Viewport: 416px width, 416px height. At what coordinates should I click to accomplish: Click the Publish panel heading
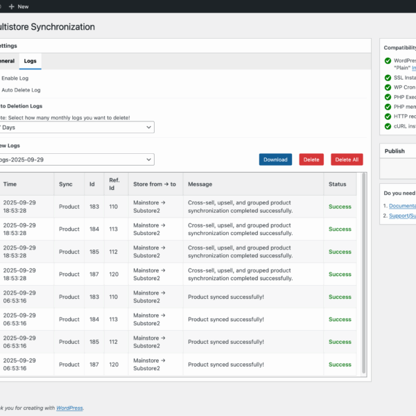click(x=395, y=151)
